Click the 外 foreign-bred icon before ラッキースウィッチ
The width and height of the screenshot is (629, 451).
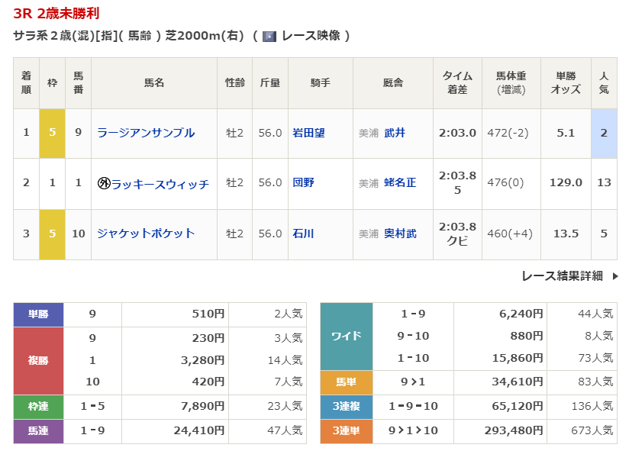point(104,183)
